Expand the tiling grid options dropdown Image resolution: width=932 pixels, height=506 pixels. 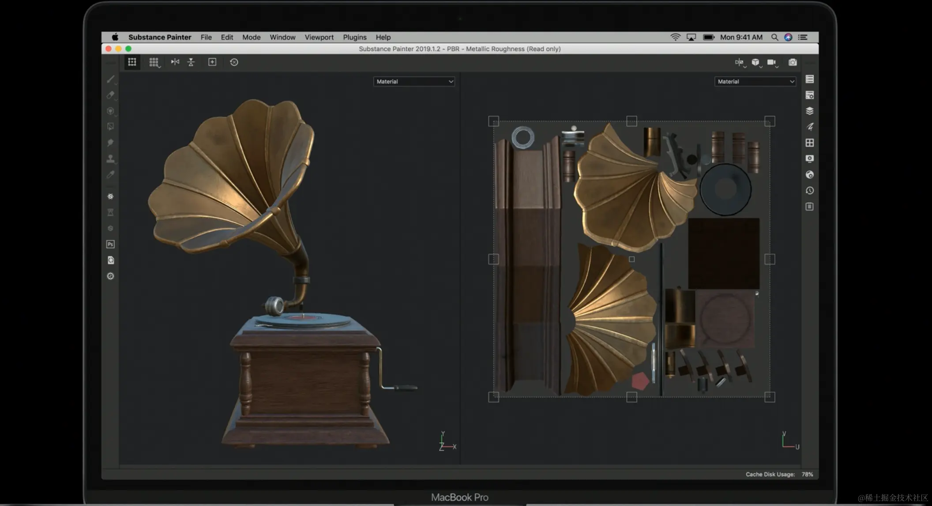(x=154, y=63)
